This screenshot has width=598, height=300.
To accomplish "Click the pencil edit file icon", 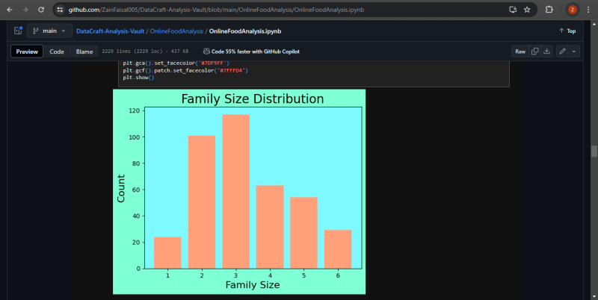I will click(x=562, y=51).
